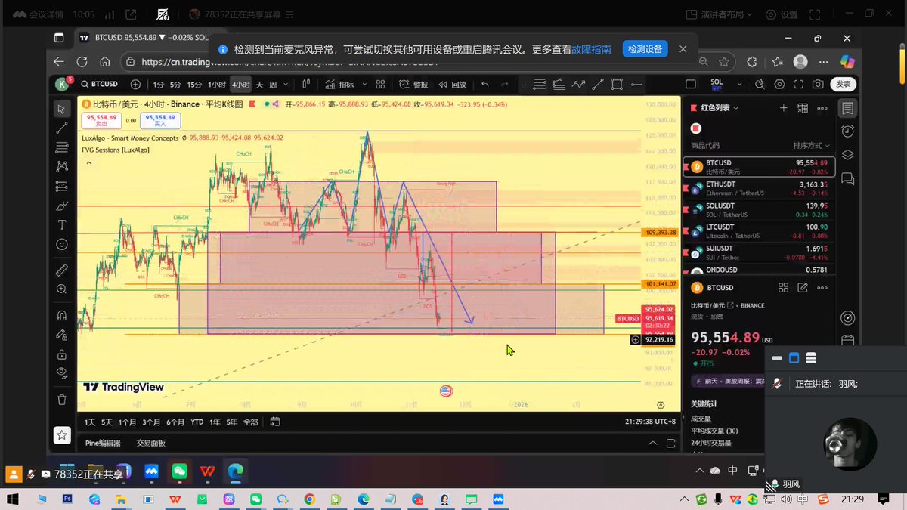Select the text annotation tool
This screenshot has width=907, height=510.
pyautogui.click(x=62, y=225)
